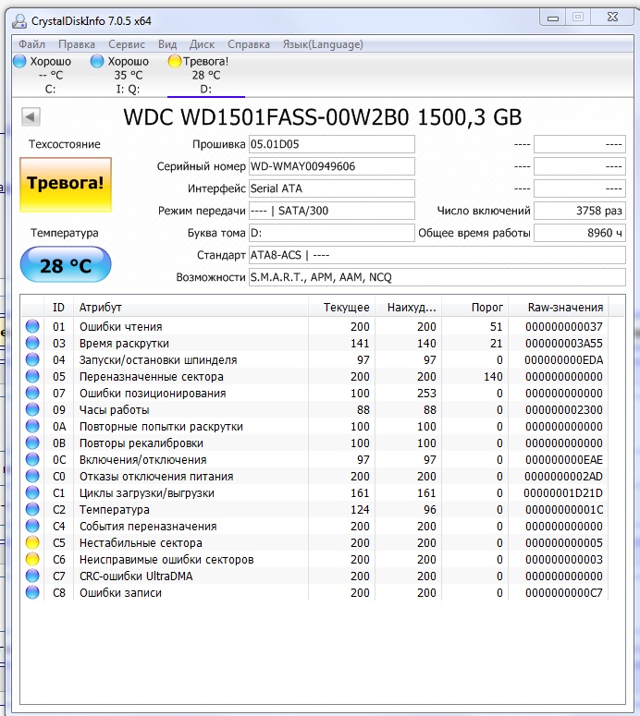Image resolution: width=640 pixels, height=716 pixels.
Task: Click status circle for 03 Время раскрутки
Action: (x=32, y=343)
